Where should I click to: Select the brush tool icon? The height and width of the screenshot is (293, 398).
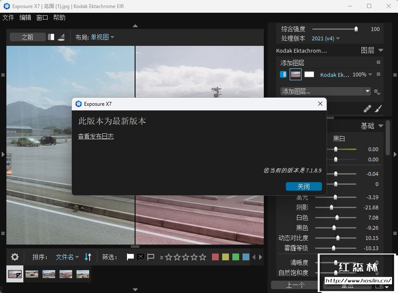click(x=378, y=109)
